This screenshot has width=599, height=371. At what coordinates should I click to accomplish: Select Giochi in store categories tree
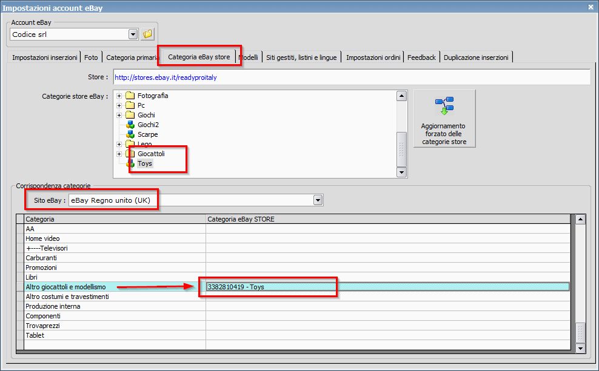point(146,115)
